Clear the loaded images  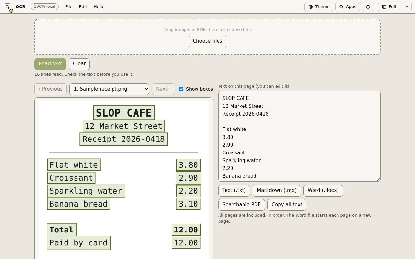[x=79, y=64]
